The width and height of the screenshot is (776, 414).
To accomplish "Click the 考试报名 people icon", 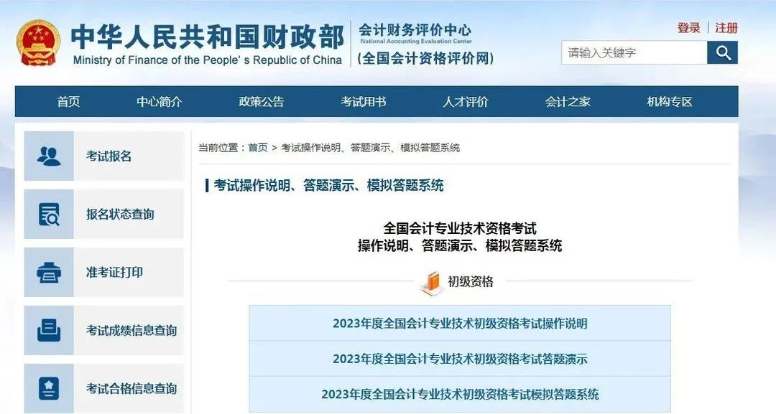I will point(49,156).
